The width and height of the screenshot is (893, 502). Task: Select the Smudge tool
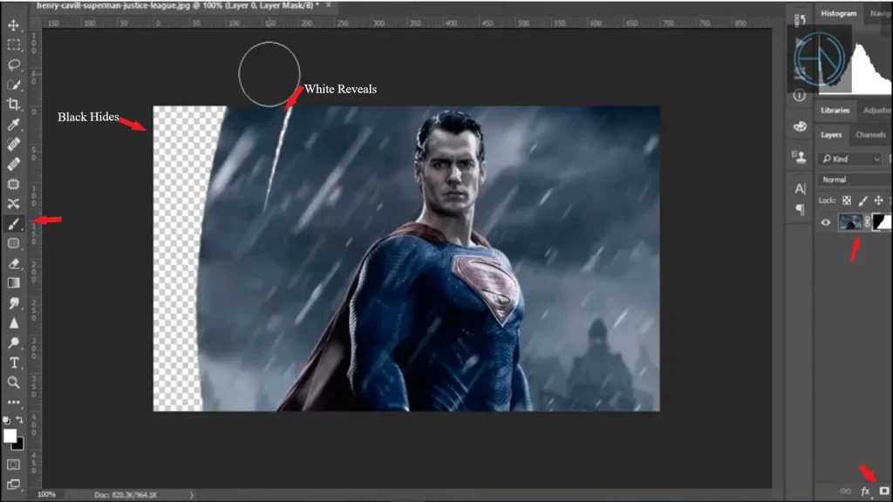(14, 302)
